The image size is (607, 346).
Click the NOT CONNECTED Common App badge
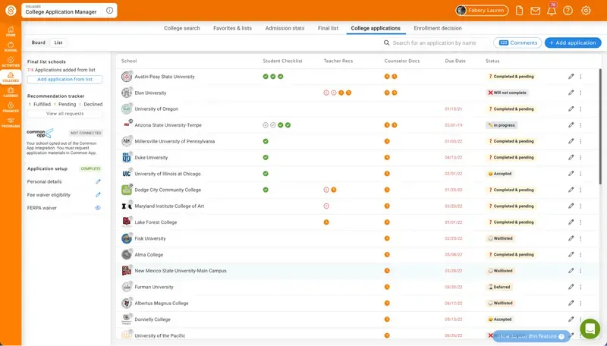pos(86,133)
